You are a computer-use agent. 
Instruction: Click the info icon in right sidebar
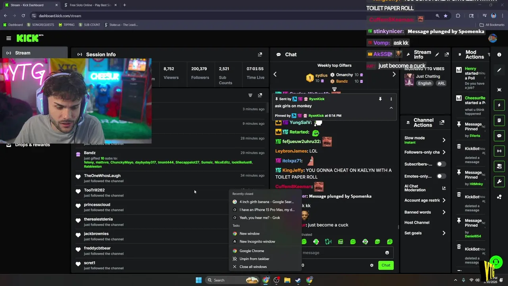pos(499,54)
